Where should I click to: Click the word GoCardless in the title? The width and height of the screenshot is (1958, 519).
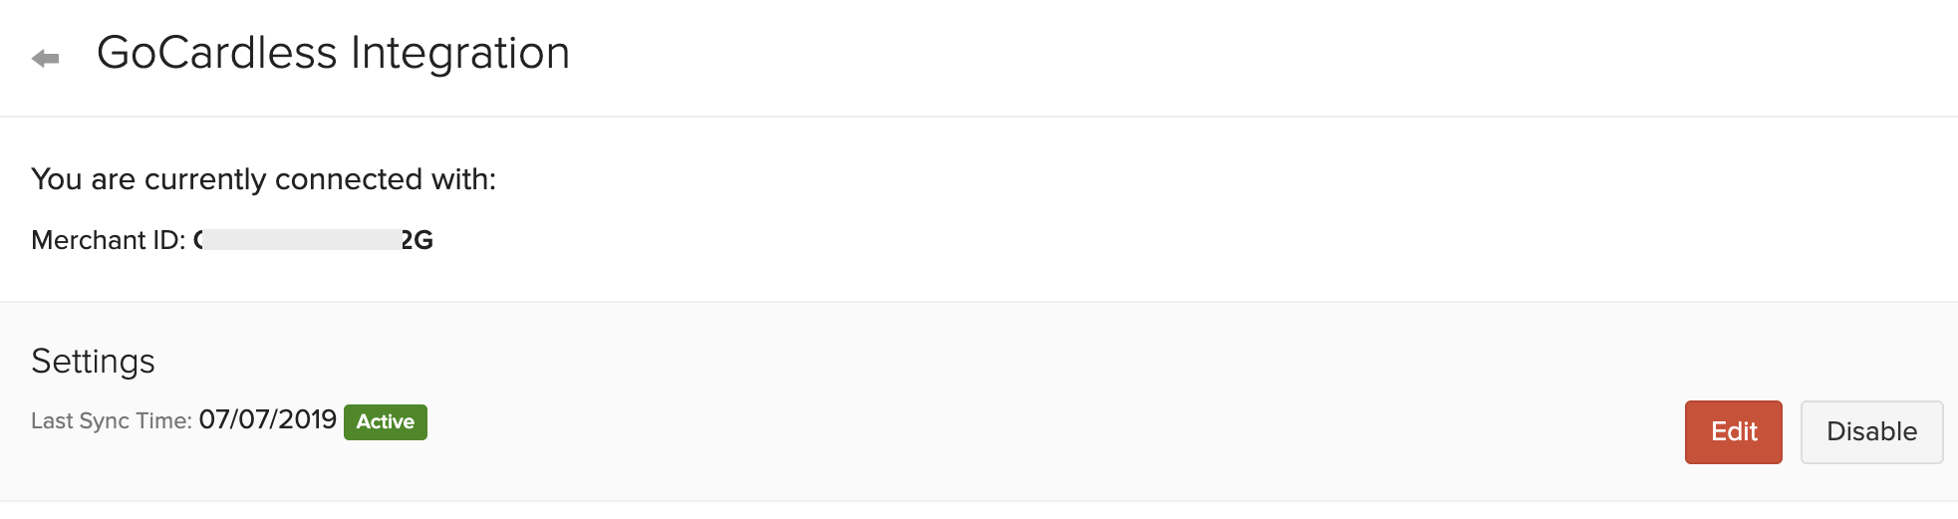[216, 53]
